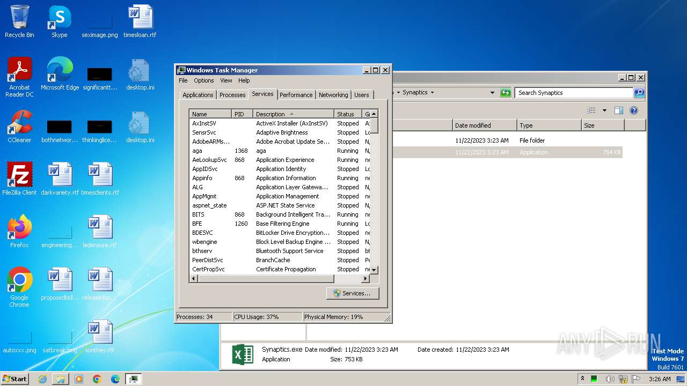Click the Start button

[x=15, y=379]
